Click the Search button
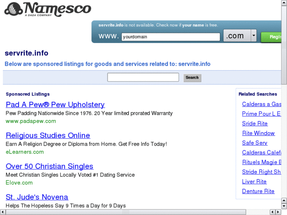Viewport: 287px width, 215px height. (x=192, y=78)
